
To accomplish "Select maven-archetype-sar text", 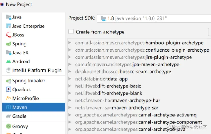I will pyautogui.click(x=135, y=108).
